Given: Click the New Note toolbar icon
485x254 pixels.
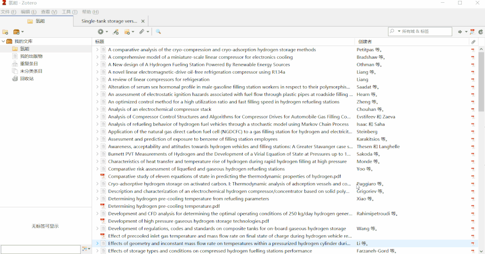Looking at the screenshot, I should pyautogui.click(x=128, y=32).
